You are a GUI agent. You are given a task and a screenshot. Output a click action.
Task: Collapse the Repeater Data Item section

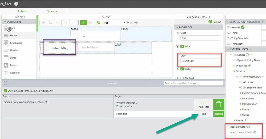(228, 127)
